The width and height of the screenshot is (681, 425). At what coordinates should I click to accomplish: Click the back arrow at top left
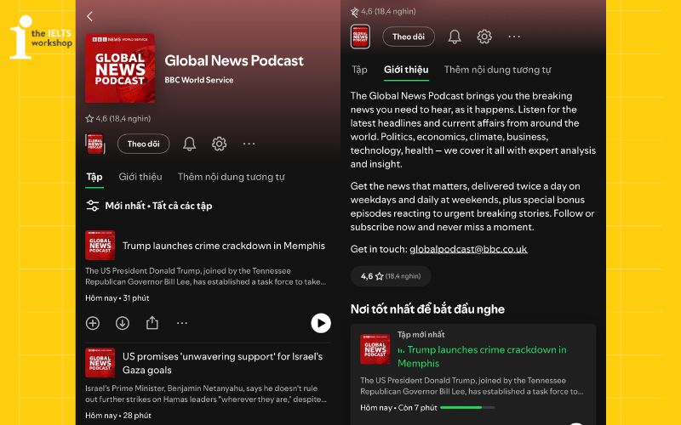tap(90, 16)
